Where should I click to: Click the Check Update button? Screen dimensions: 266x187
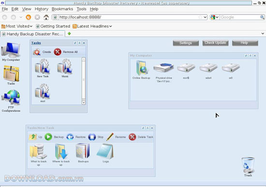click(215, 43)
